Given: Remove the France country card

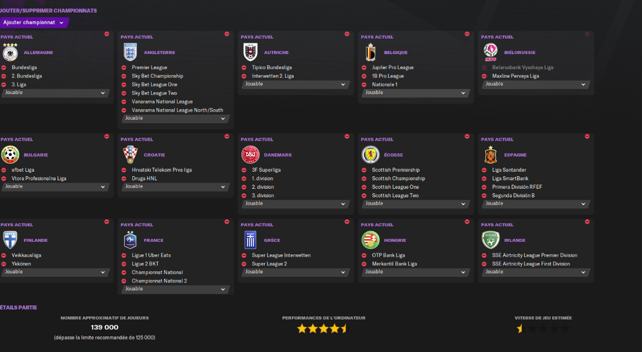Looking at the screenshot, I should coord(226,221).
